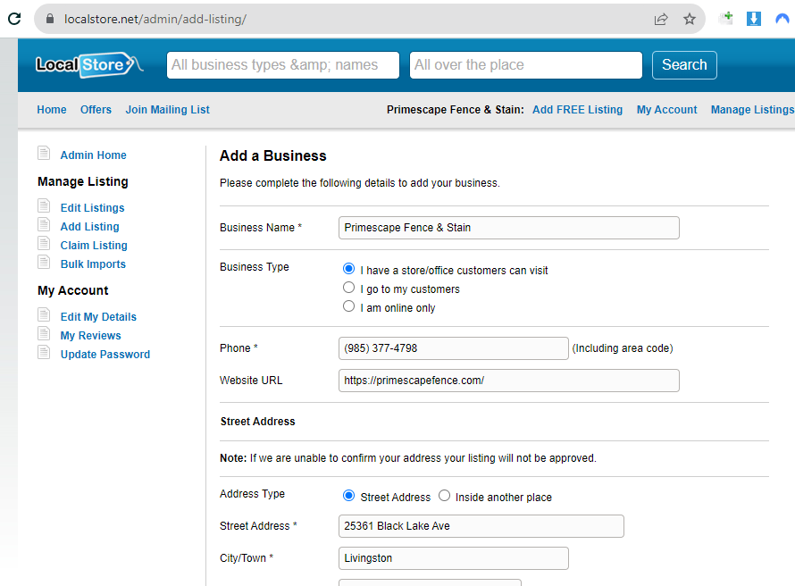The image size is (795, 586).
Task: Click the 'Primescape Fence & Stain:' nav label
Action: [x=455, y=110]
